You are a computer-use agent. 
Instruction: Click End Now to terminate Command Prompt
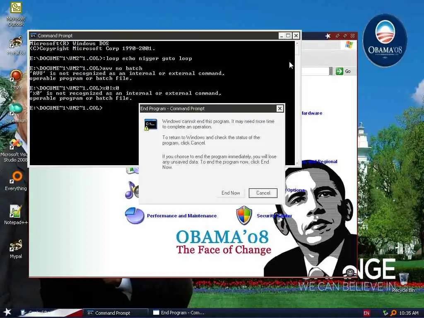231,193
